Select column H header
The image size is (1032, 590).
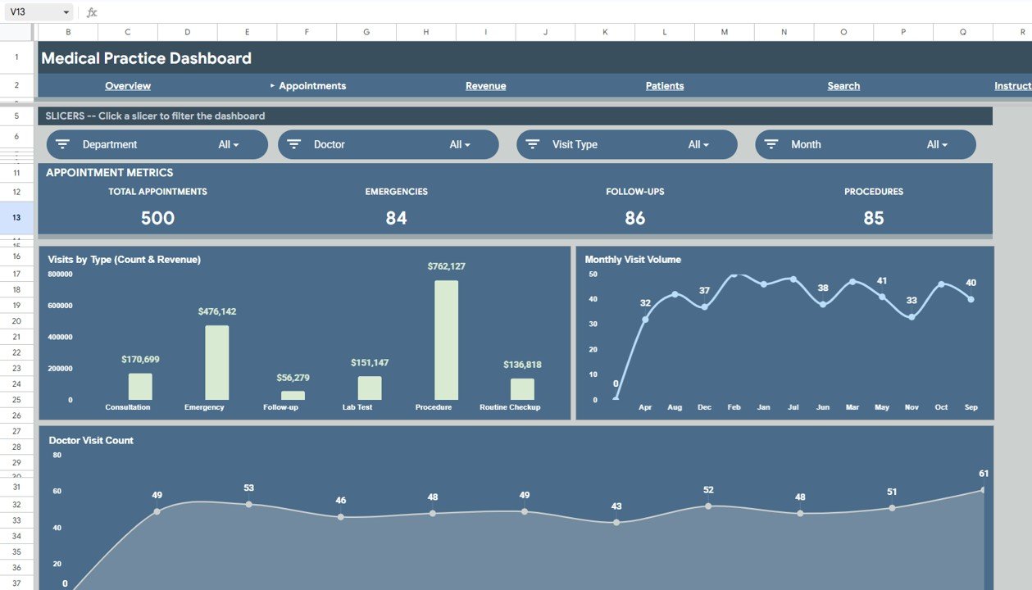pos(425,31)
